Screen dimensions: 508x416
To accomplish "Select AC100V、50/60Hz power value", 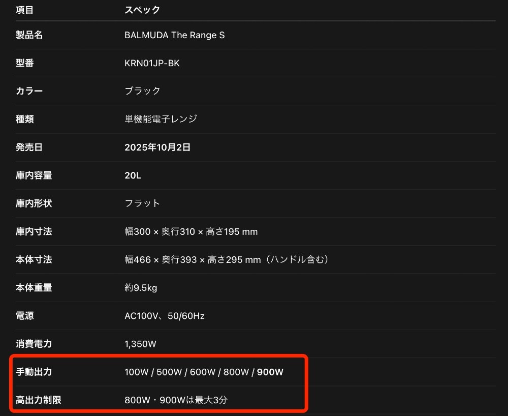I will click(165, 316).
